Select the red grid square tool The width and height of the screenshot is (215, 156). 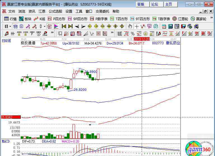pos(99,34)
